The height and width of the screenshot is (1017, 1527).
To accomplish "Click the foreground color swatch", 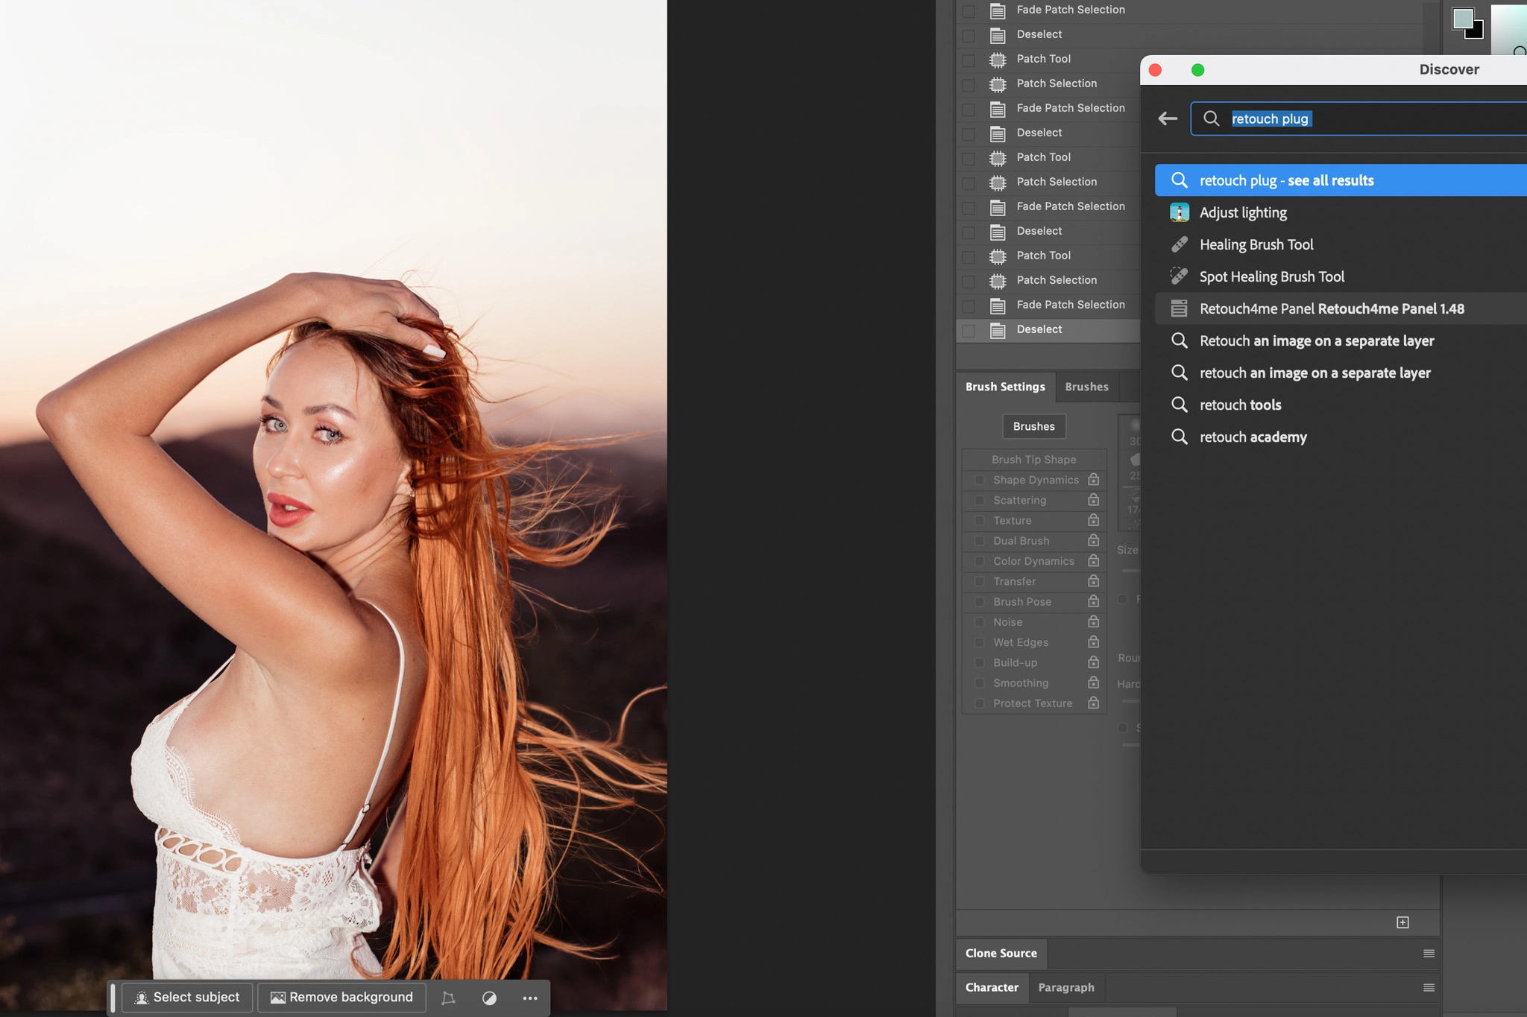I will 1464,16.
